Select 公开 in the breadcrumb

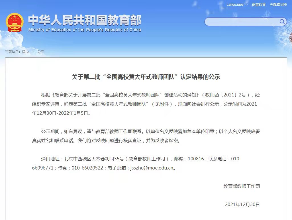coord(41,52)
